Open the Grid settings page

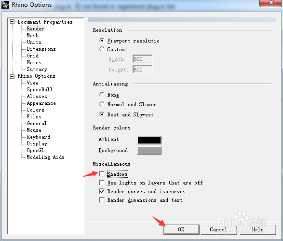pyautogui.click(x=33, y=56)
